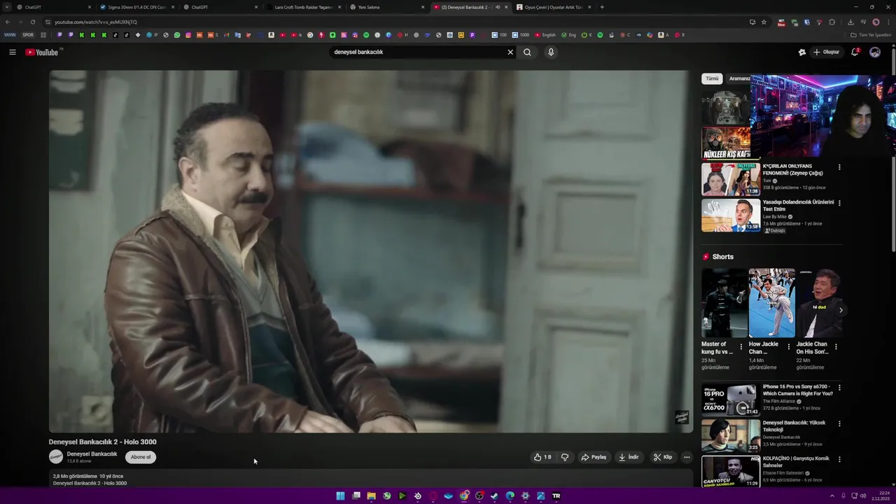This screenshot has height=504, width=896.
Task: Click the magnifier search button
Action: coord(527,52)
